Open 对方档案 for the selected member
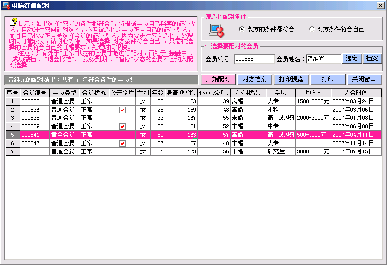This screenshot has width=387, height=265. [x=254, y=79]
